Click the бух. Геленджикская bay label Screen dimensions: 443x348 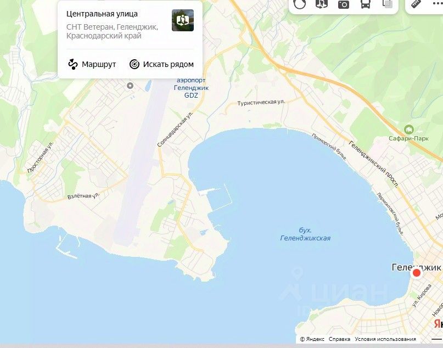[305, 234]
